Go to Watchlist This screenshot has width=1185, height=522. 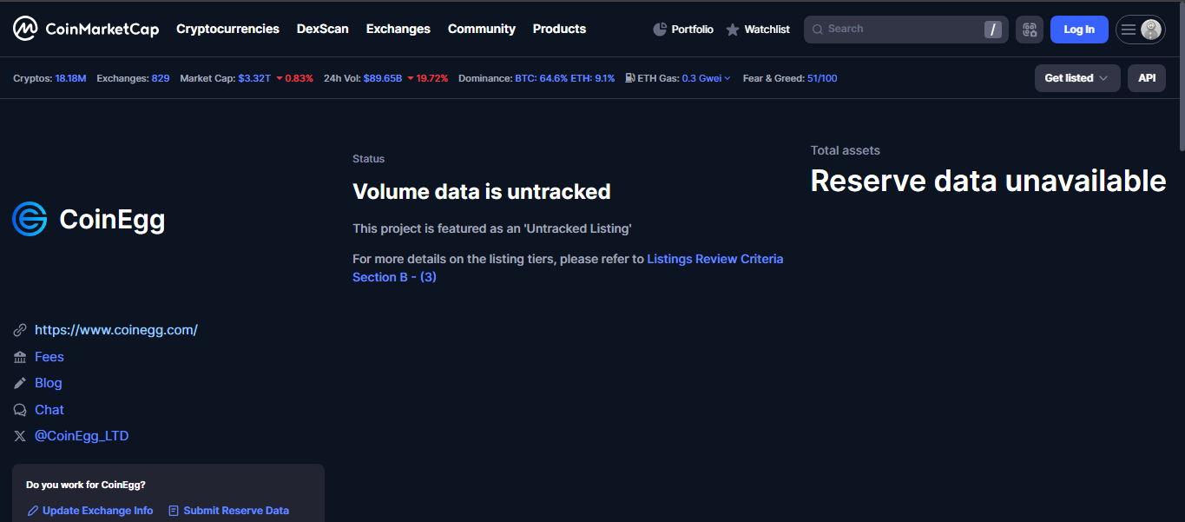[x=758, y=30]
